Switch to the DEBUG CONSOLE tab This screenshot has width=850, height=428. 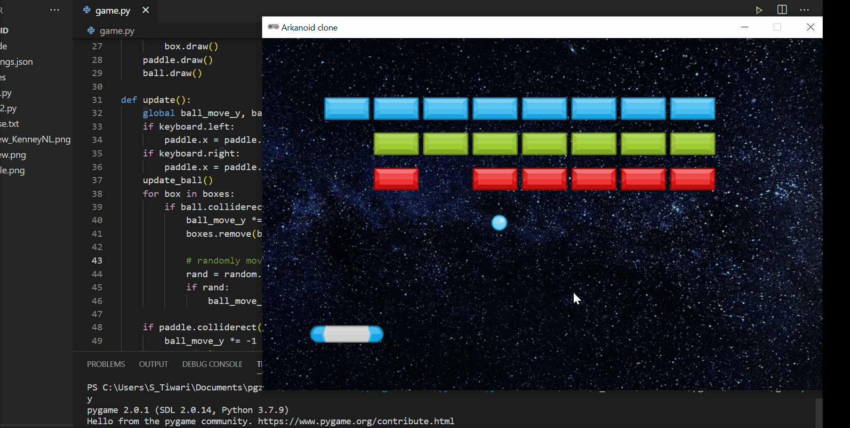pos(212,364)
